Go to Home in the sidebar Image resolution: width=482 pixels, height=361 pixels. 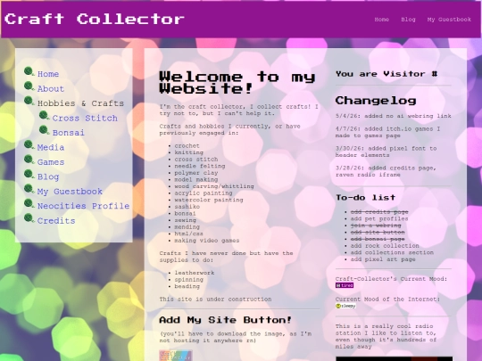48,74
